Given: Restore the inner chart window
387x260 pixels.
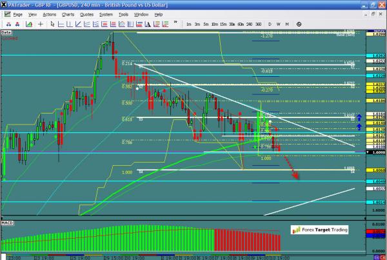Looking at the screenshot, I should 373,14.
